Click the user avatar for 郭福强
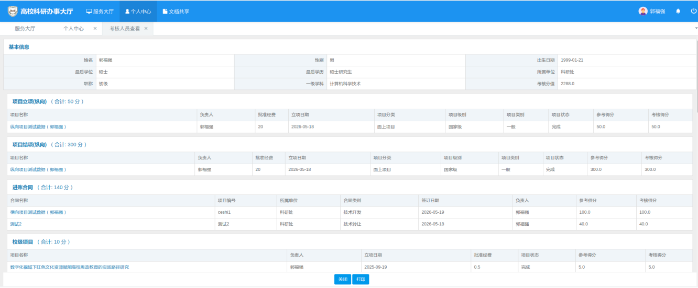 point(643,11)
